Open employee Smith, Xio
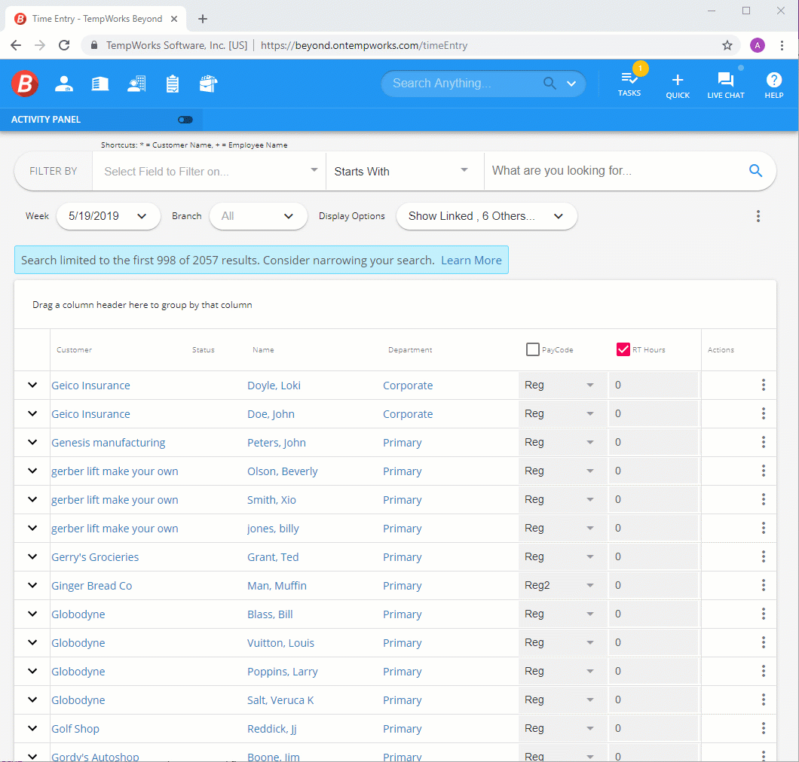799x762 pixels. click(271, 500)
